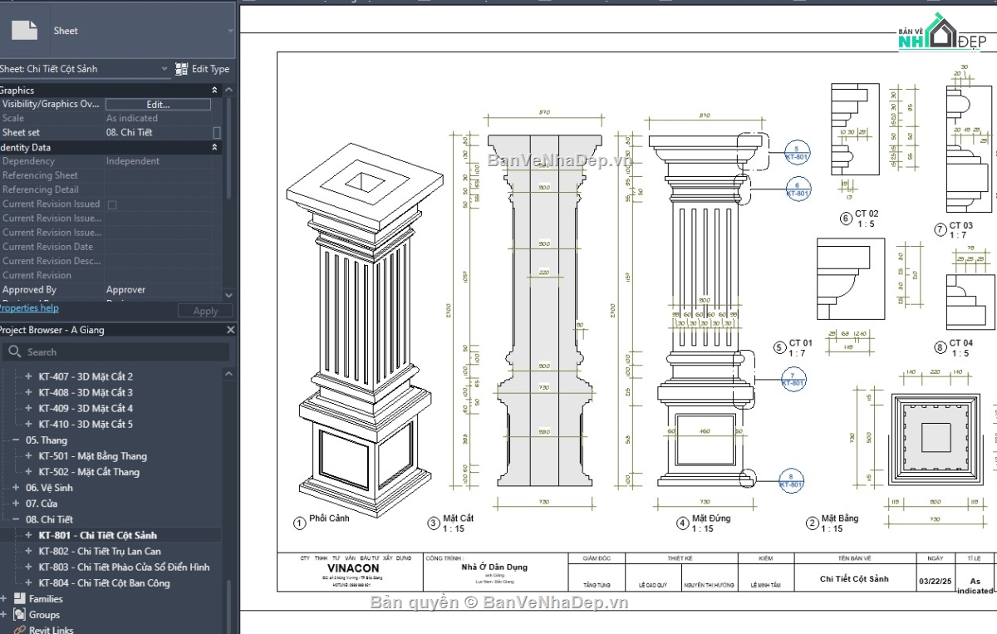The height and width of the screenshot is (634, 997).
Task: Click the Sheet type document icon
Action: (23, 30)
